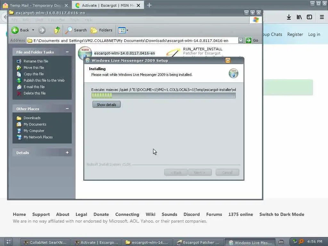
Task: Click the Go button beside address bar
Action: point(252,40)
